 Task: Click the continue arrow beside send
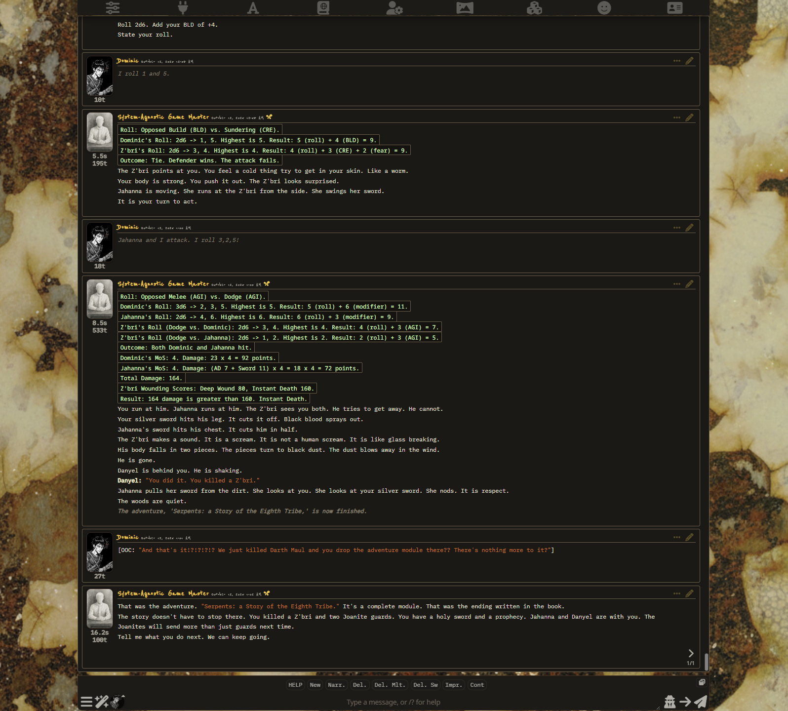pos(685,702)
